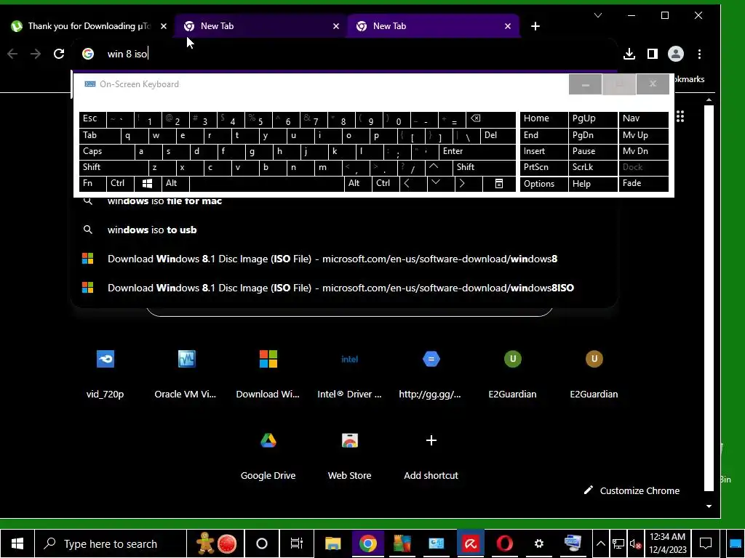Click Windows logo key on On-Screen Keyboard
Viewport: 745px width, 558px height.
click(x=147, y=184)
